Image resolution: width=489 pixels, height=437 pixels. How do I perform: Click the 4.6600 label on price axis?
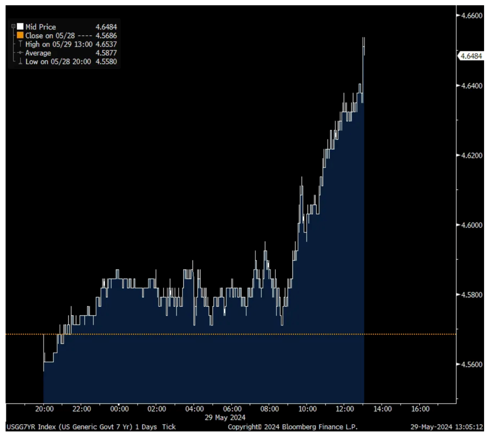tap(471, 15)
